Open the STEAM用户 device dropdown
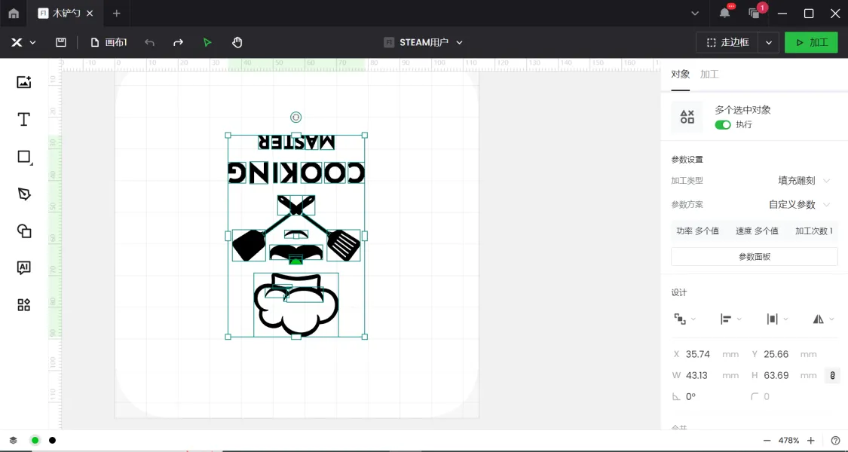This screenshot has width=848, height=452. click(x=424, y=42)
